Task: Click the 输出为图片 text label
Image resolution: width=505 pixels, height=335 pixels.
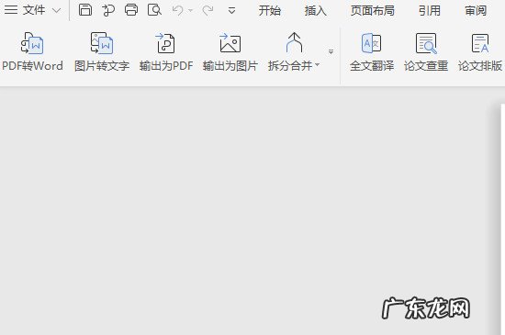Action: tap(230, 66)
